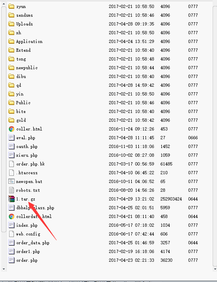Click the 0644 permission of order_data.php
The image size is (217, 282).
click(x=193, y=243)
